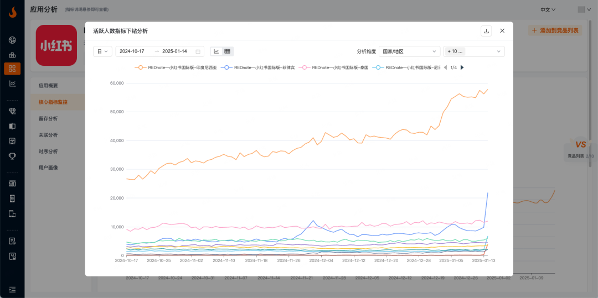Open 留存分析 in the side menu

(x=48, y=118)
